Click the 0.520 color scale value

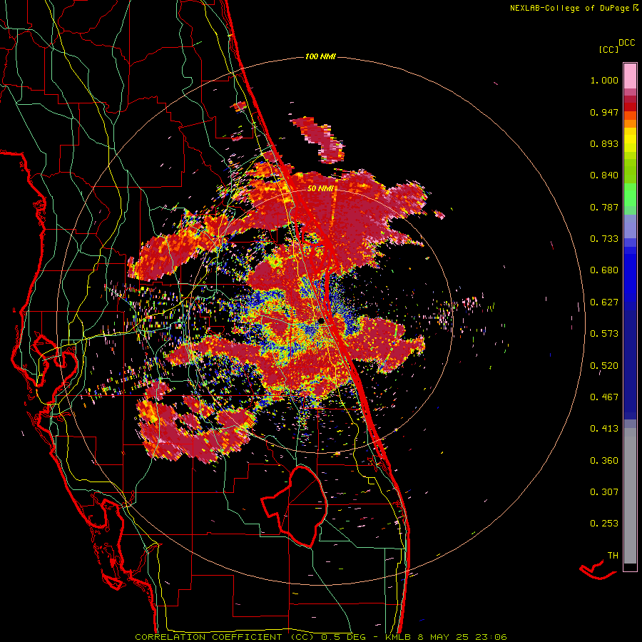pos(604,366)
